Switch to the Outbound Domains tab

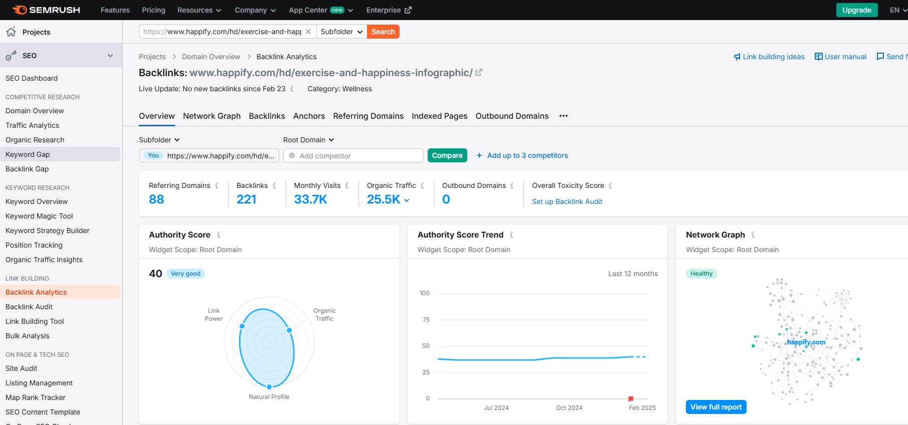tap(512, 116)
